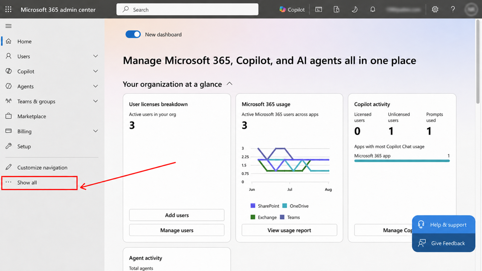Click the colorful Copilot logo icon

282,9
